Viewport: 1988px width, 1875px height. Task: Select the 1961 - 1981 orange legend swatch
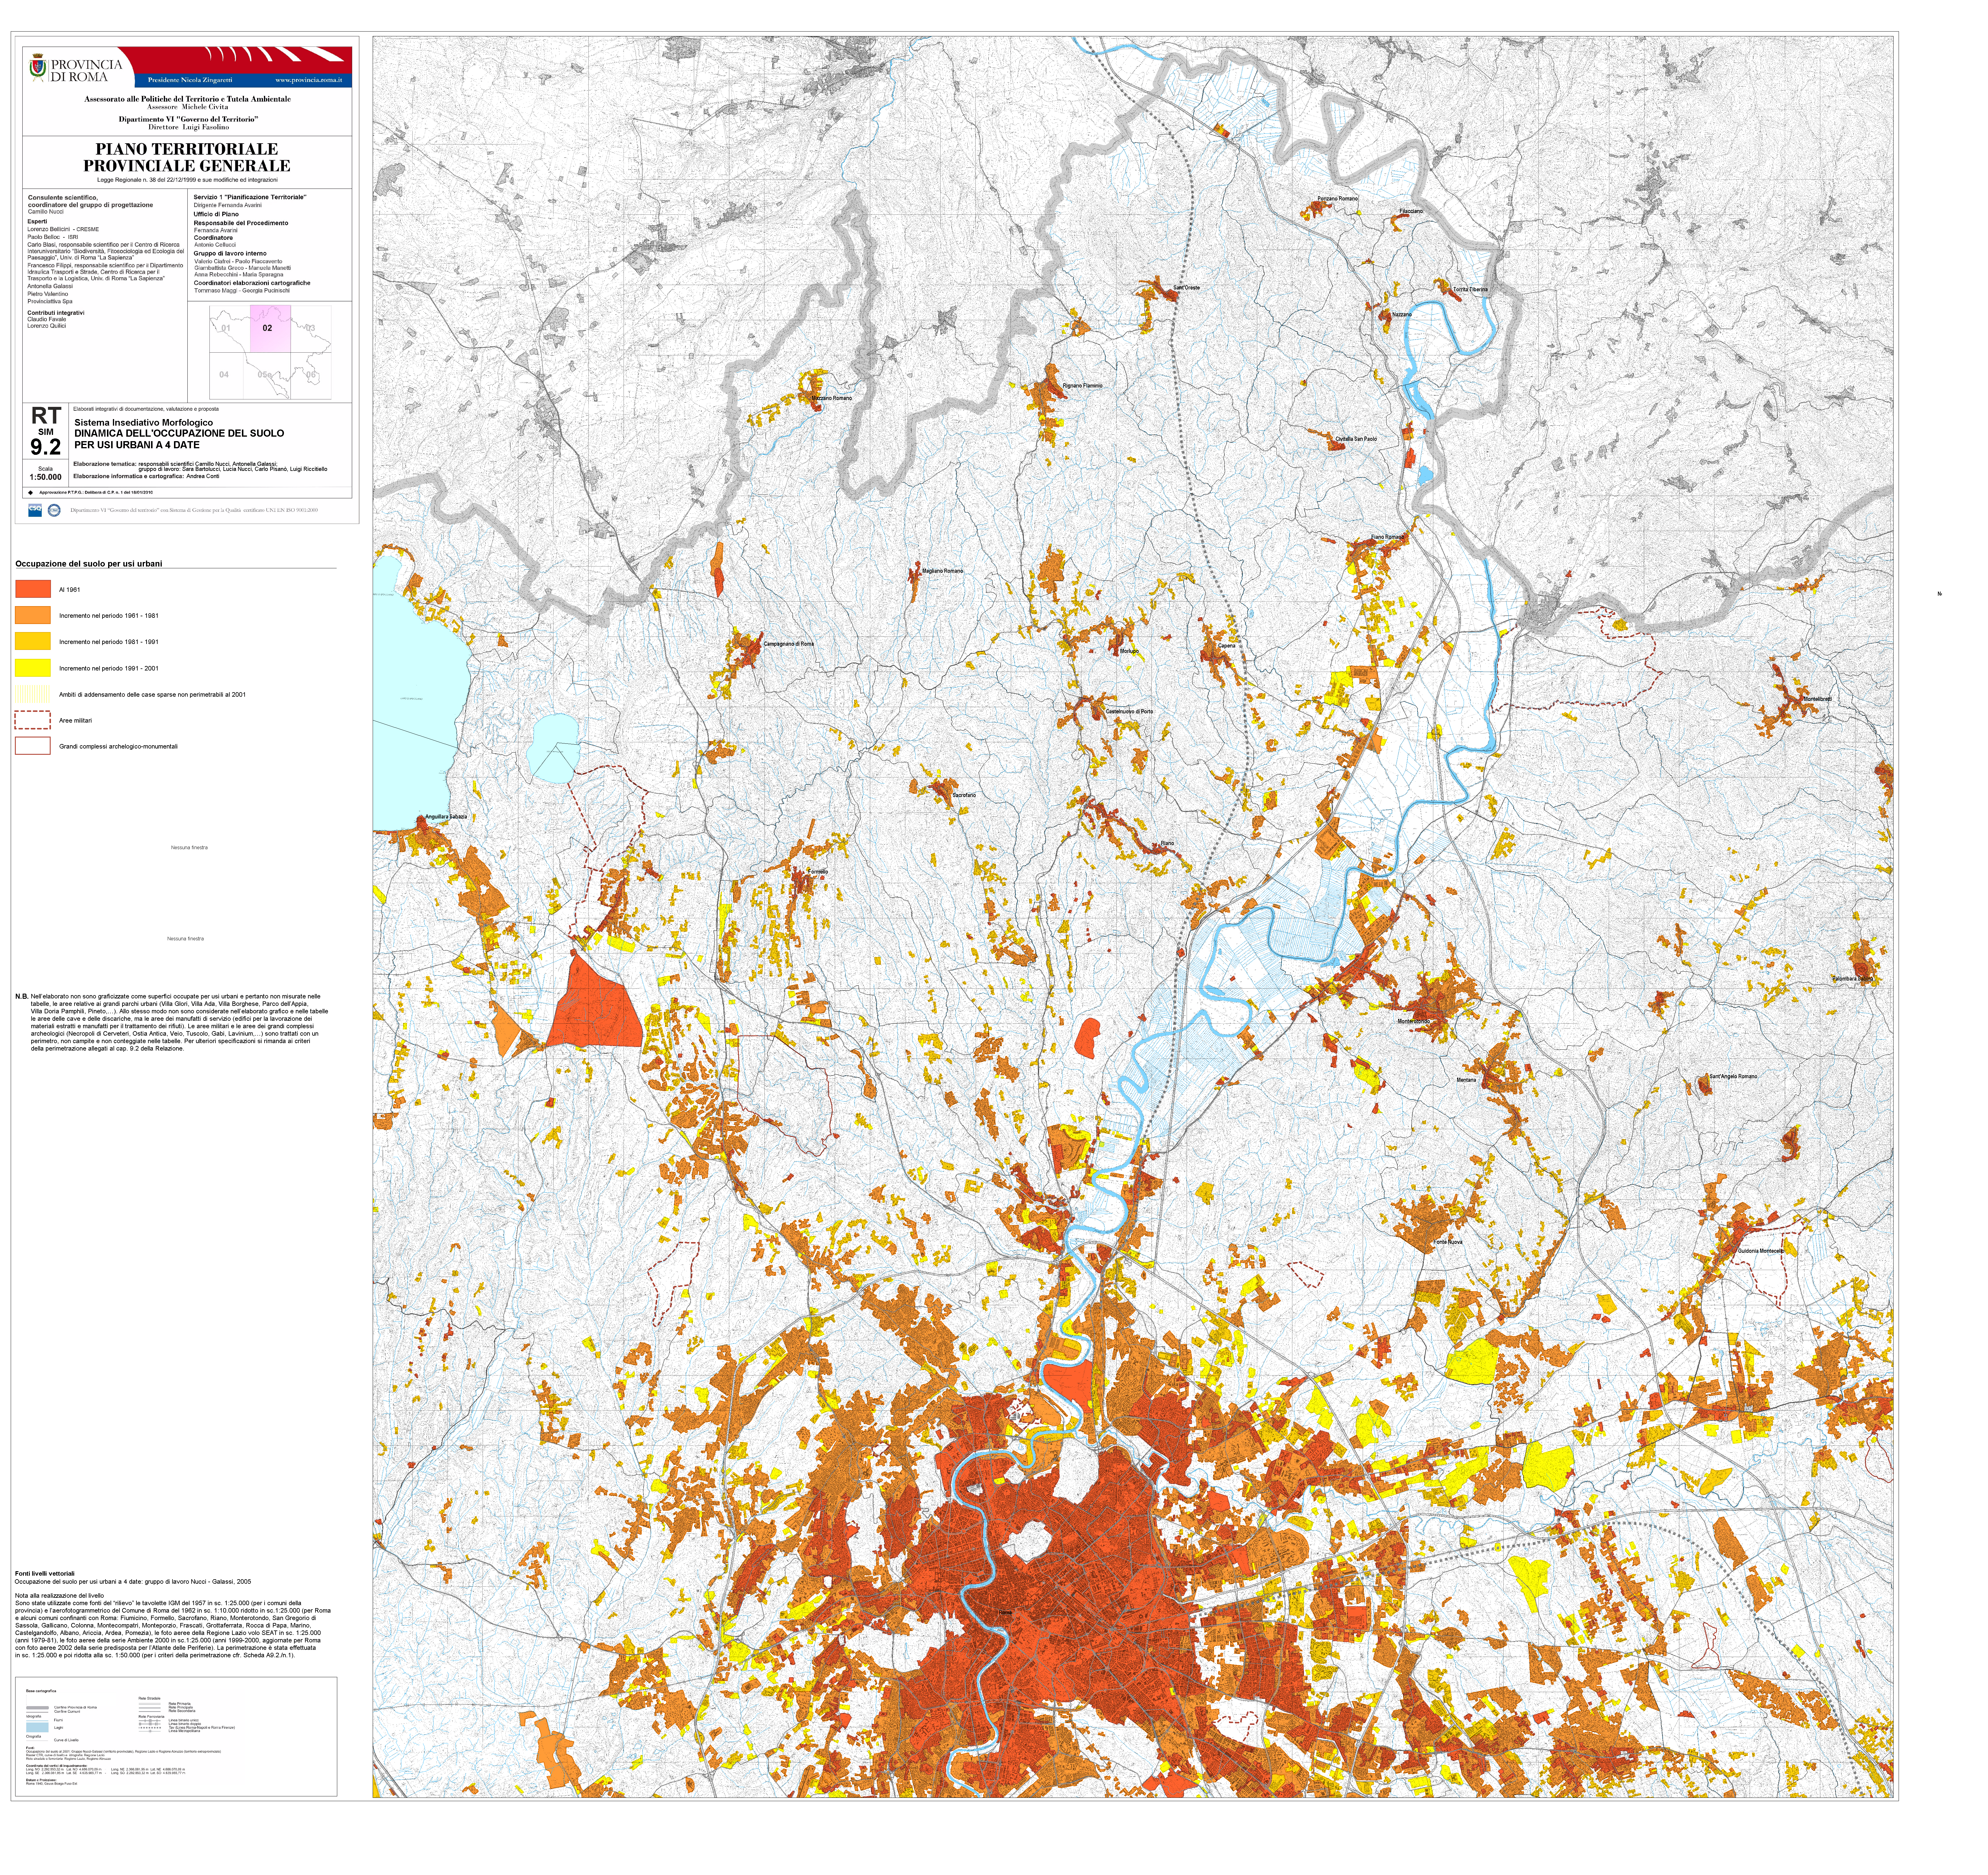tap(33, 615)
